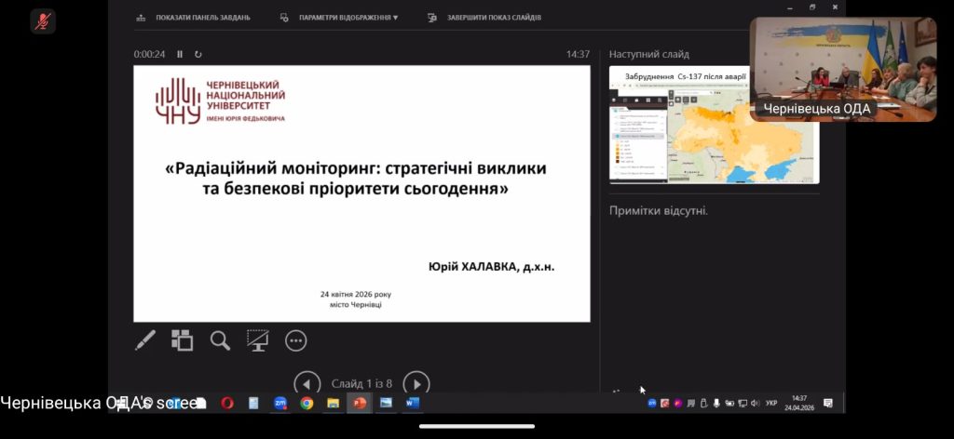Activate the zoom into slide magnifier
The width and height of the screenshot is (954, 439).
(x=220, y=340)
